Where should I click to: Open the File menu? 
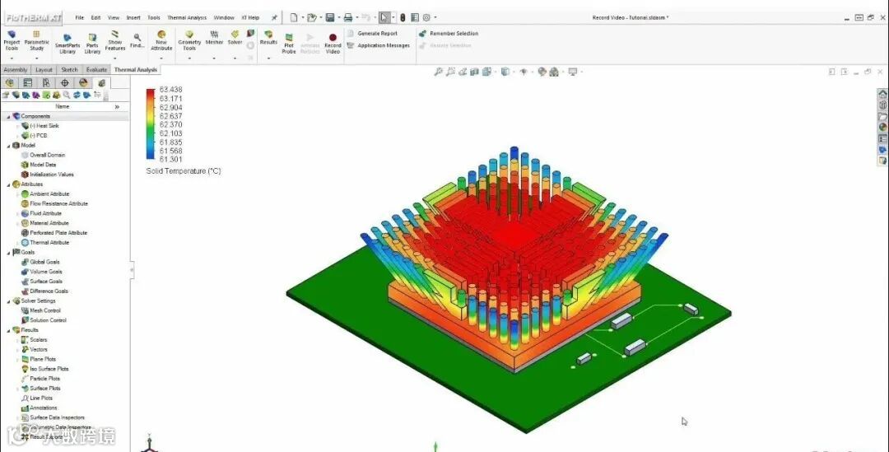[x=79, y=17]
